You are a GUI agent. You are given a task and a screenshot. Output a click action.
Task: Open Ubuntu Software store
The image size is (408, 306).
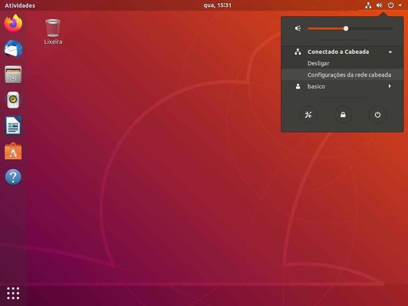13,151
